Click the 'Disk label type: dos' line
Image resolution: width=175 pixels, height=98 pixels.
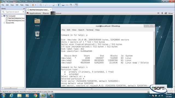point(72,49)
